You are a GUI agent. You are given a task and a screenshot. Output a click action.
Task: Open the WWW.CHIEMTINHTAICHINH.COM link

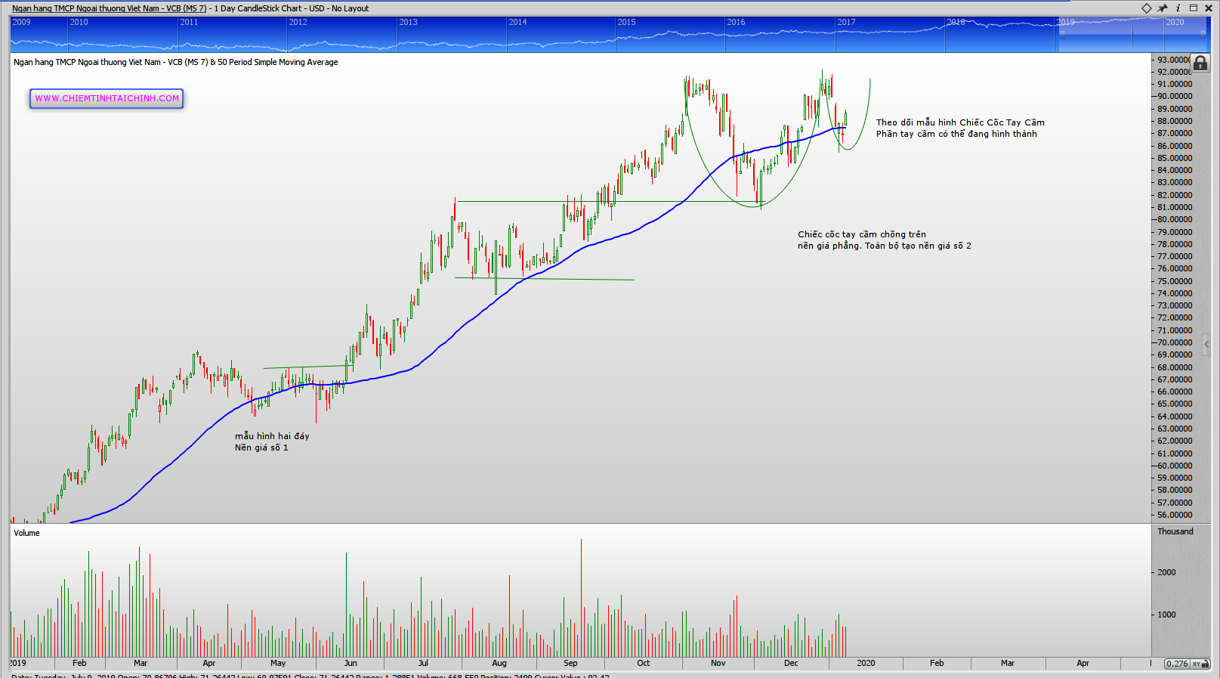tap(107, 98)
